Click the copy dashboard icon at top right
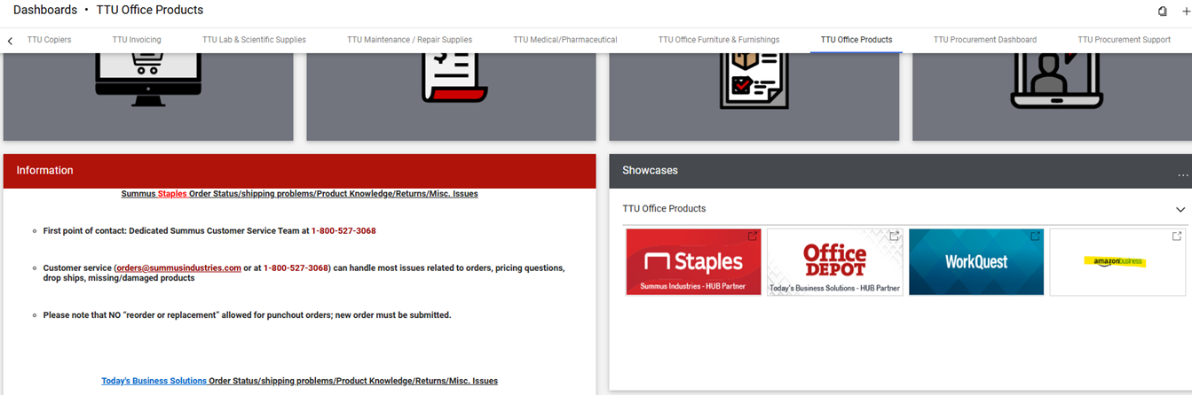This screenshot has width=1192, height=395. tap(1163, 12)
